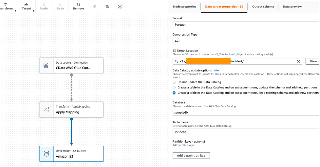Viewport: 320px width, 167px height.
Task: Open the Format dropdown showing Parquet
Action: [246, 24]
